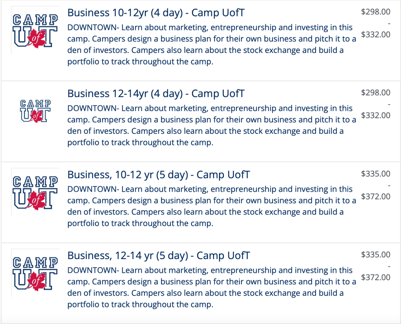Click $298.00 price in the 12-14yr 4 day listing
Screen dimensions: 401x324
376,93
